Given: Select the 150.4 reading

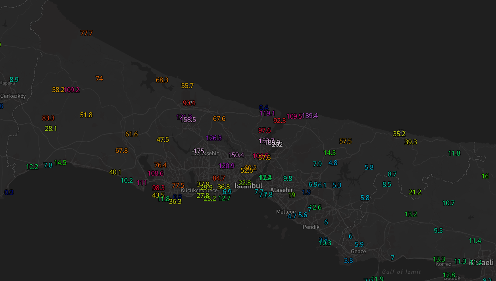Looking at the screenshot, I should point(236,155).
